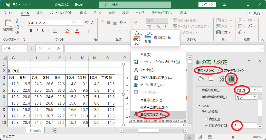Click Increase Font Size icon

(87, 22)
